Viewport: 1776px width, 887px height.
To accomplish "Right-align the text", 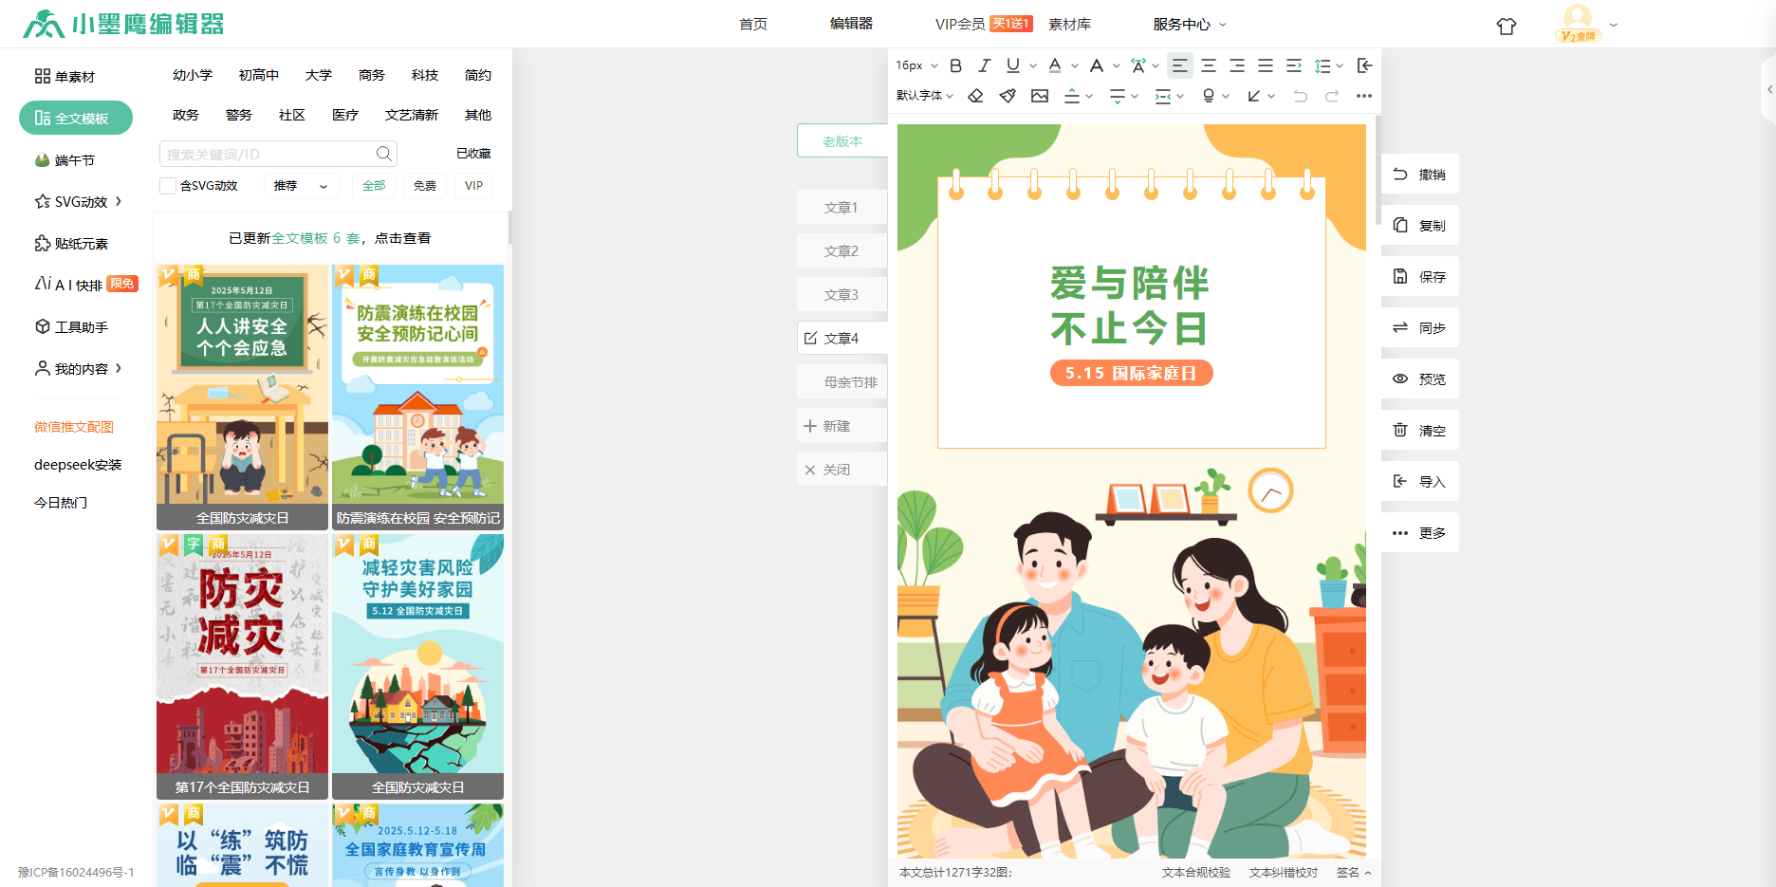I will [x=1236, y=65].
